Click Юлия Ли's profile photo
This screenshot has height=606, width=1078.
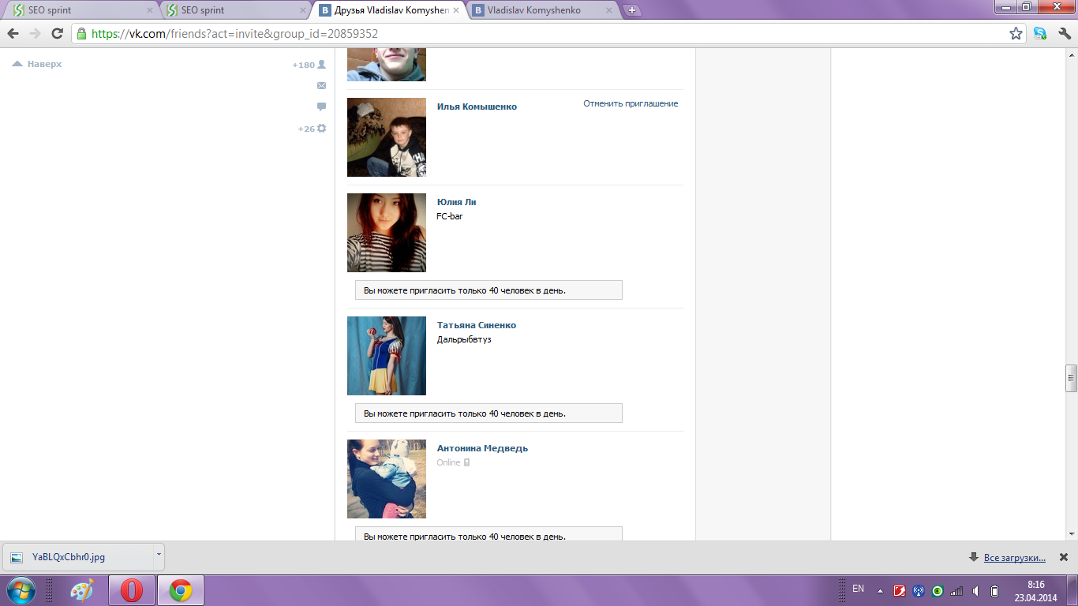coord(387,233)
